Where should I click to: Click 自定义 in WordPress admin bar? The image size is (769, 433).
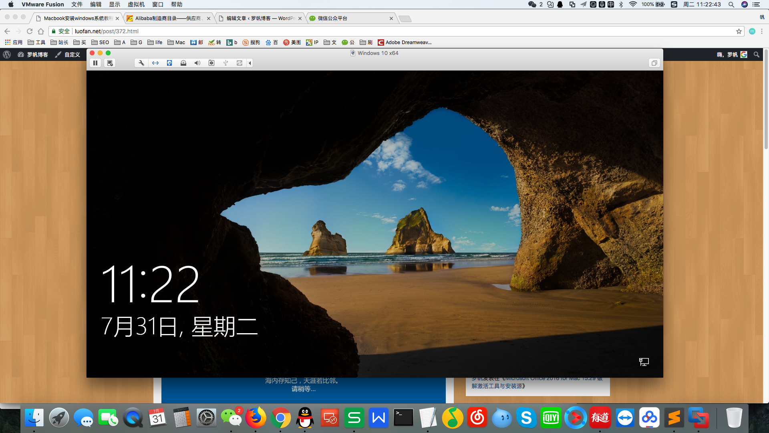68,55
